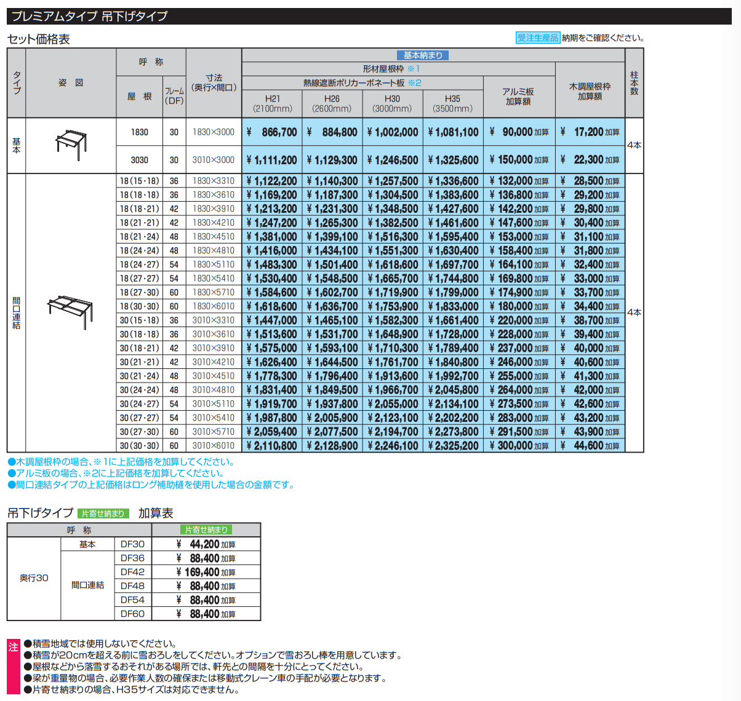Select the ¥2,325,200 price cell
741x701 pixels.
click(453, 446)
